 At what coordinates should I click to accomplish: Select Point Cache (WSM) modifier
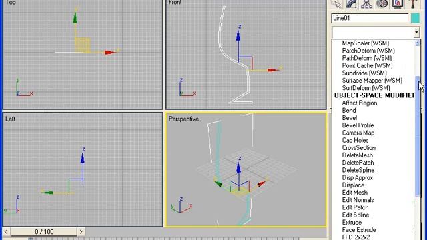pyautogui.click(x=367, y=65)
